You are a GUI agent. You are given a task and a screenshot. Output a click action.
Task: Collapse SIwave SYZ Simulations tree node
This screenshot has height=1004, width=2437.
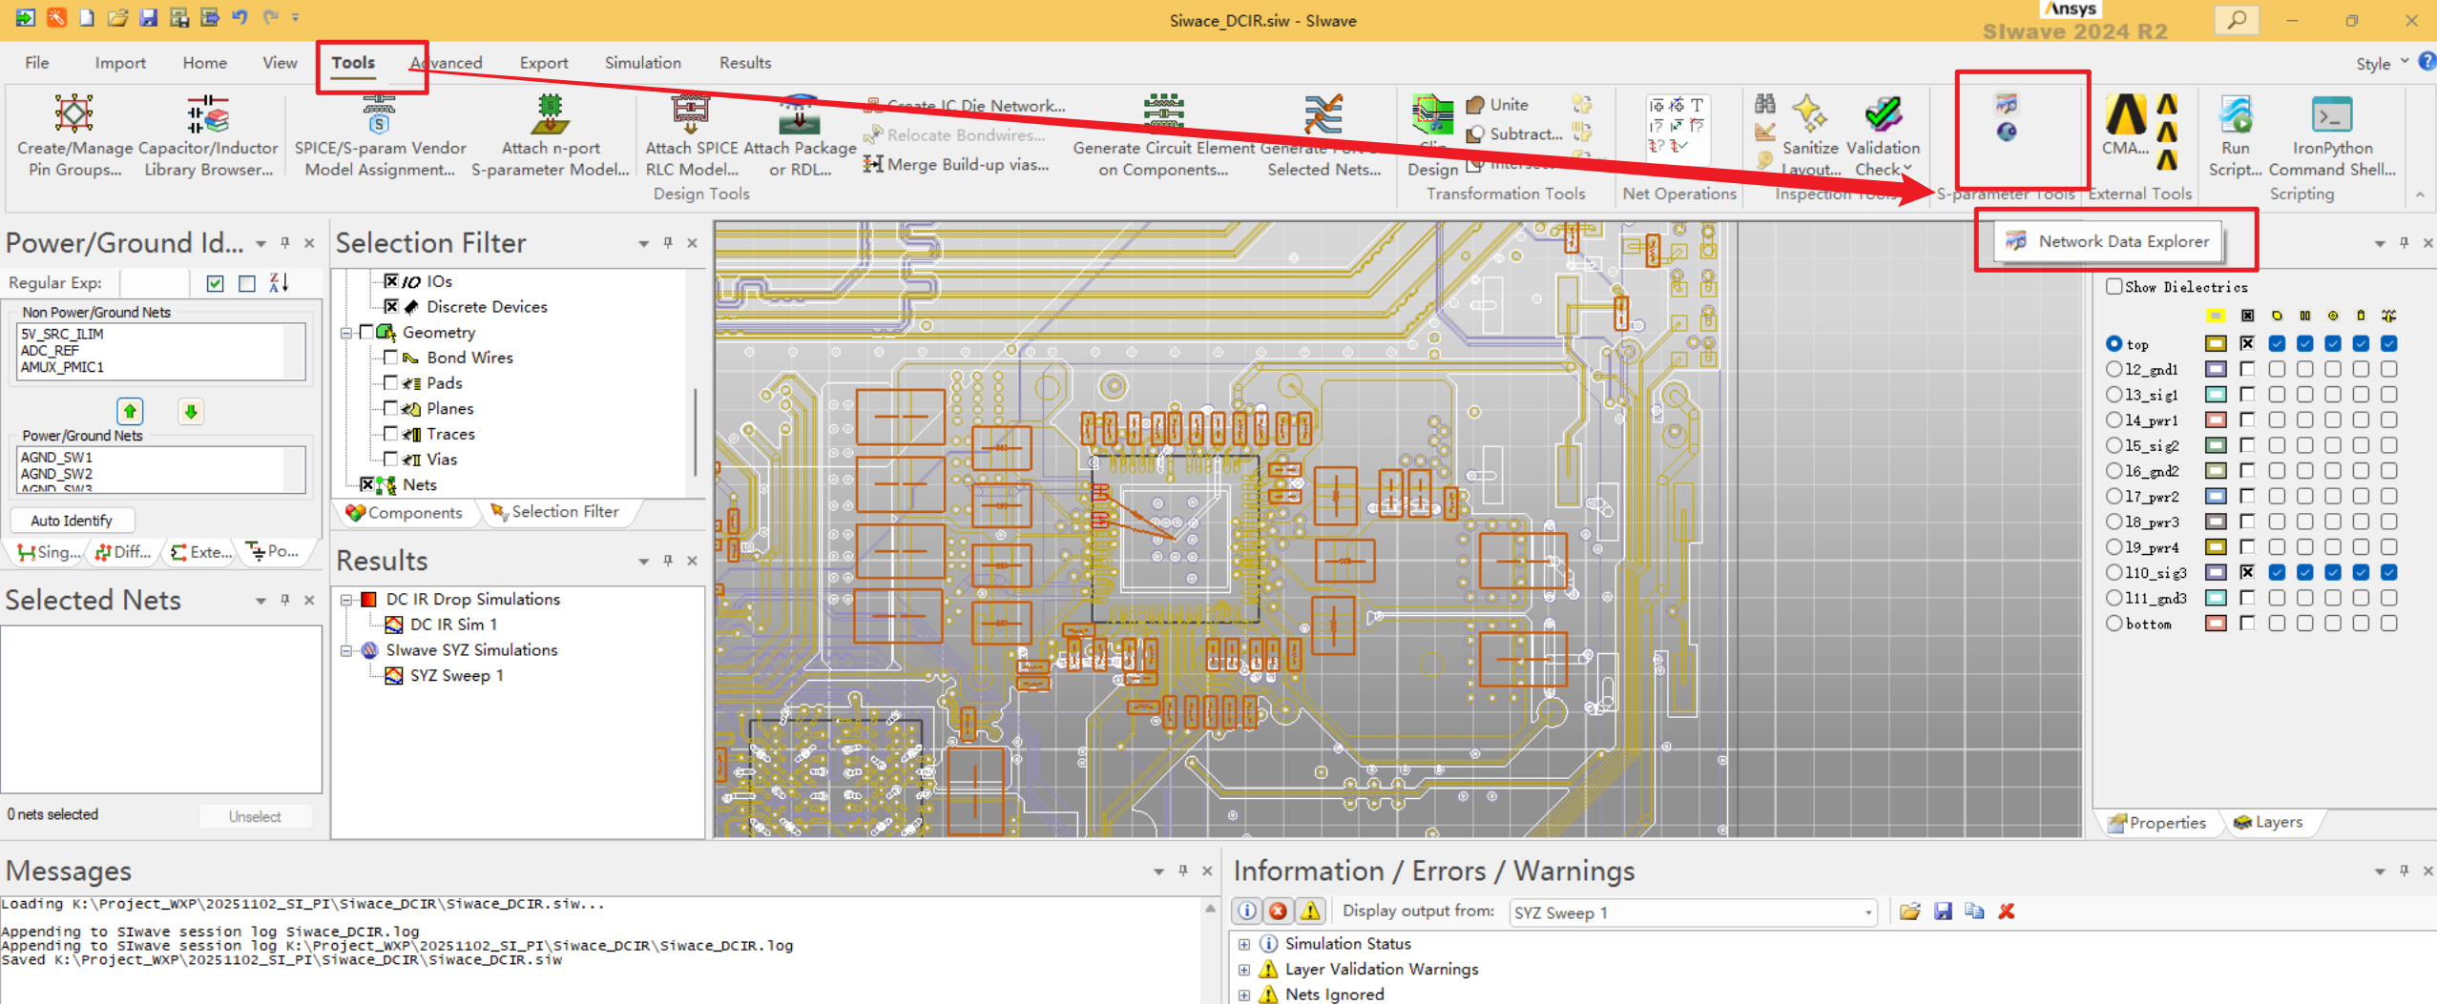346,650
